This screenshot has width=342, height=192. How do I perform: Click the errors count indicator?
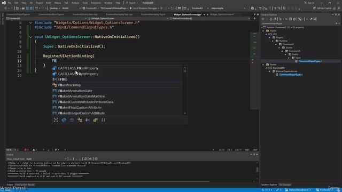pyautogui.click(x=26, y=150)
